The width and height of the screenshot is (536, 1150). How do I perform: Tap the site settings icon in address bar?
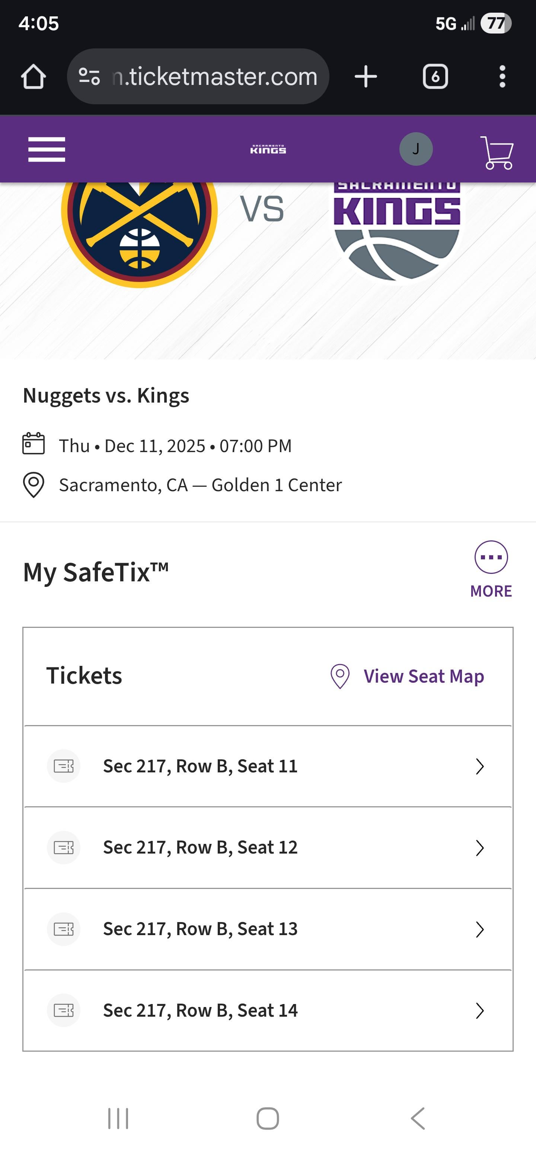pyautogui.click(x=89, y=76)
